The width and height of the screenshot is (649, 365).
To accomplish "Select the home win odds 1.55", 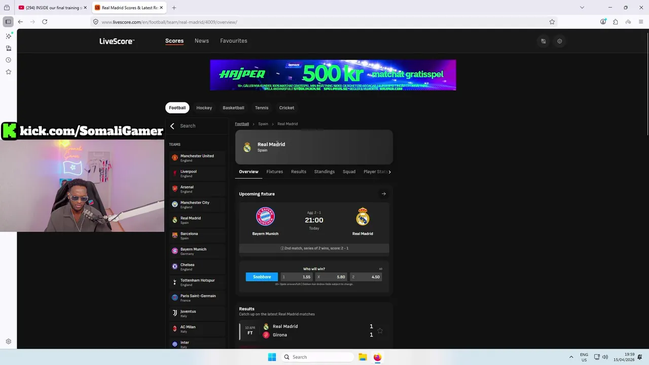I will (296, 277).
